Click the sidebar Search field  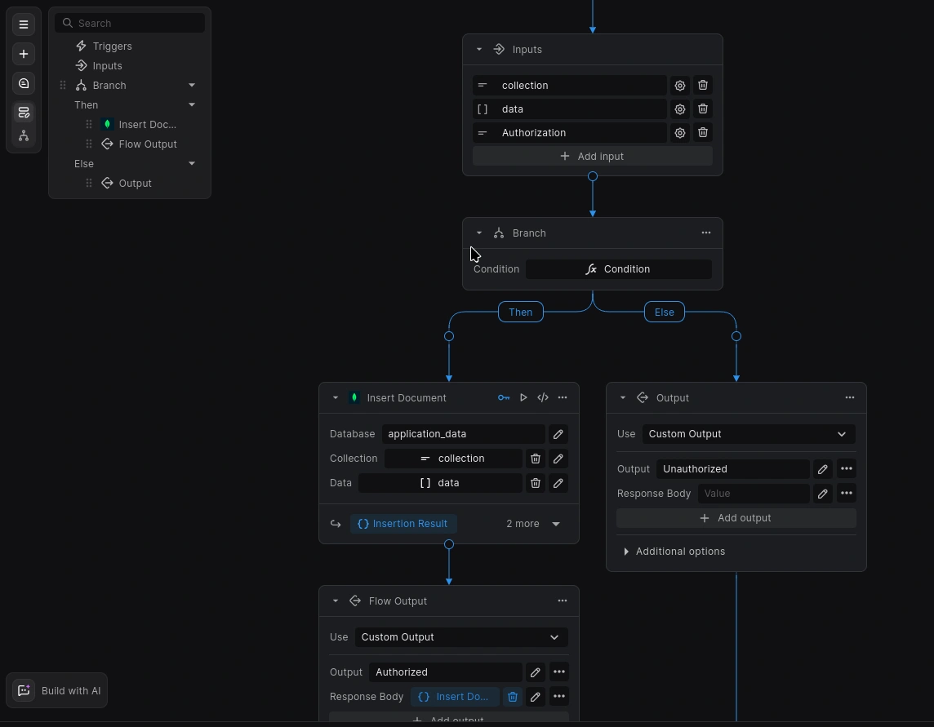(130, 23)
